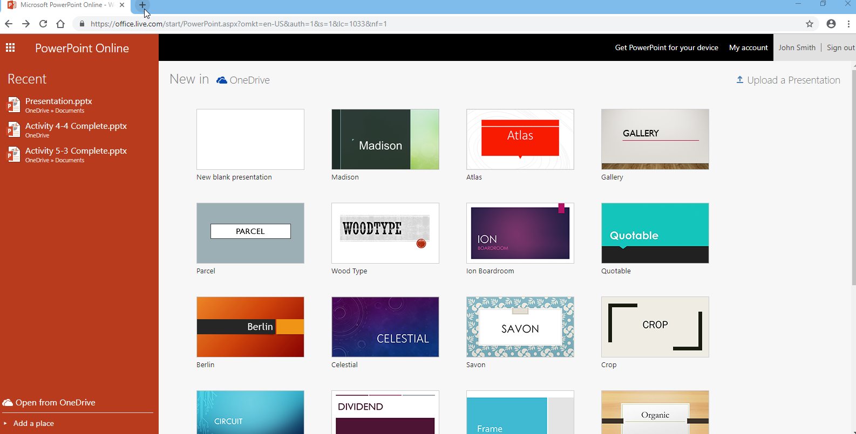Image resolution: width=856 pixels, height=434 pixels.
Task: Open Presentation.pptx from recent list
Action: tap(59, 101)
